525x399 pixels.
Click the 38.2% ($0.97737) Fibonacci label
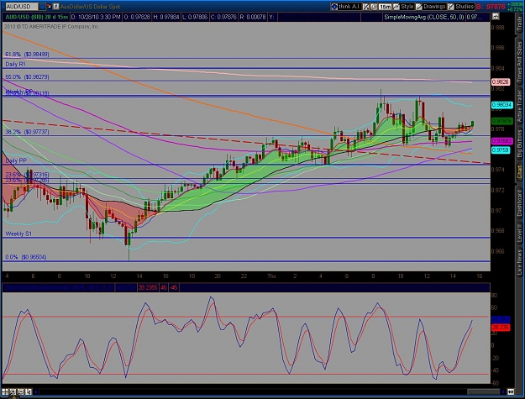(27, 132)
